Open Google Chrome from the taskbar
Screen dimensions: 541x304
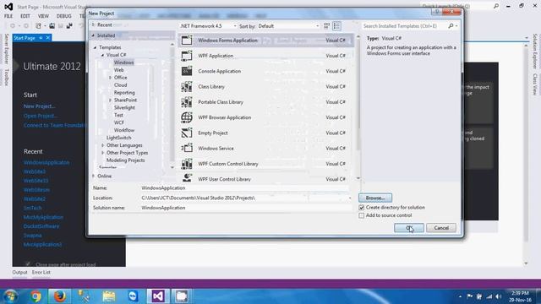[x=36, y=296]
